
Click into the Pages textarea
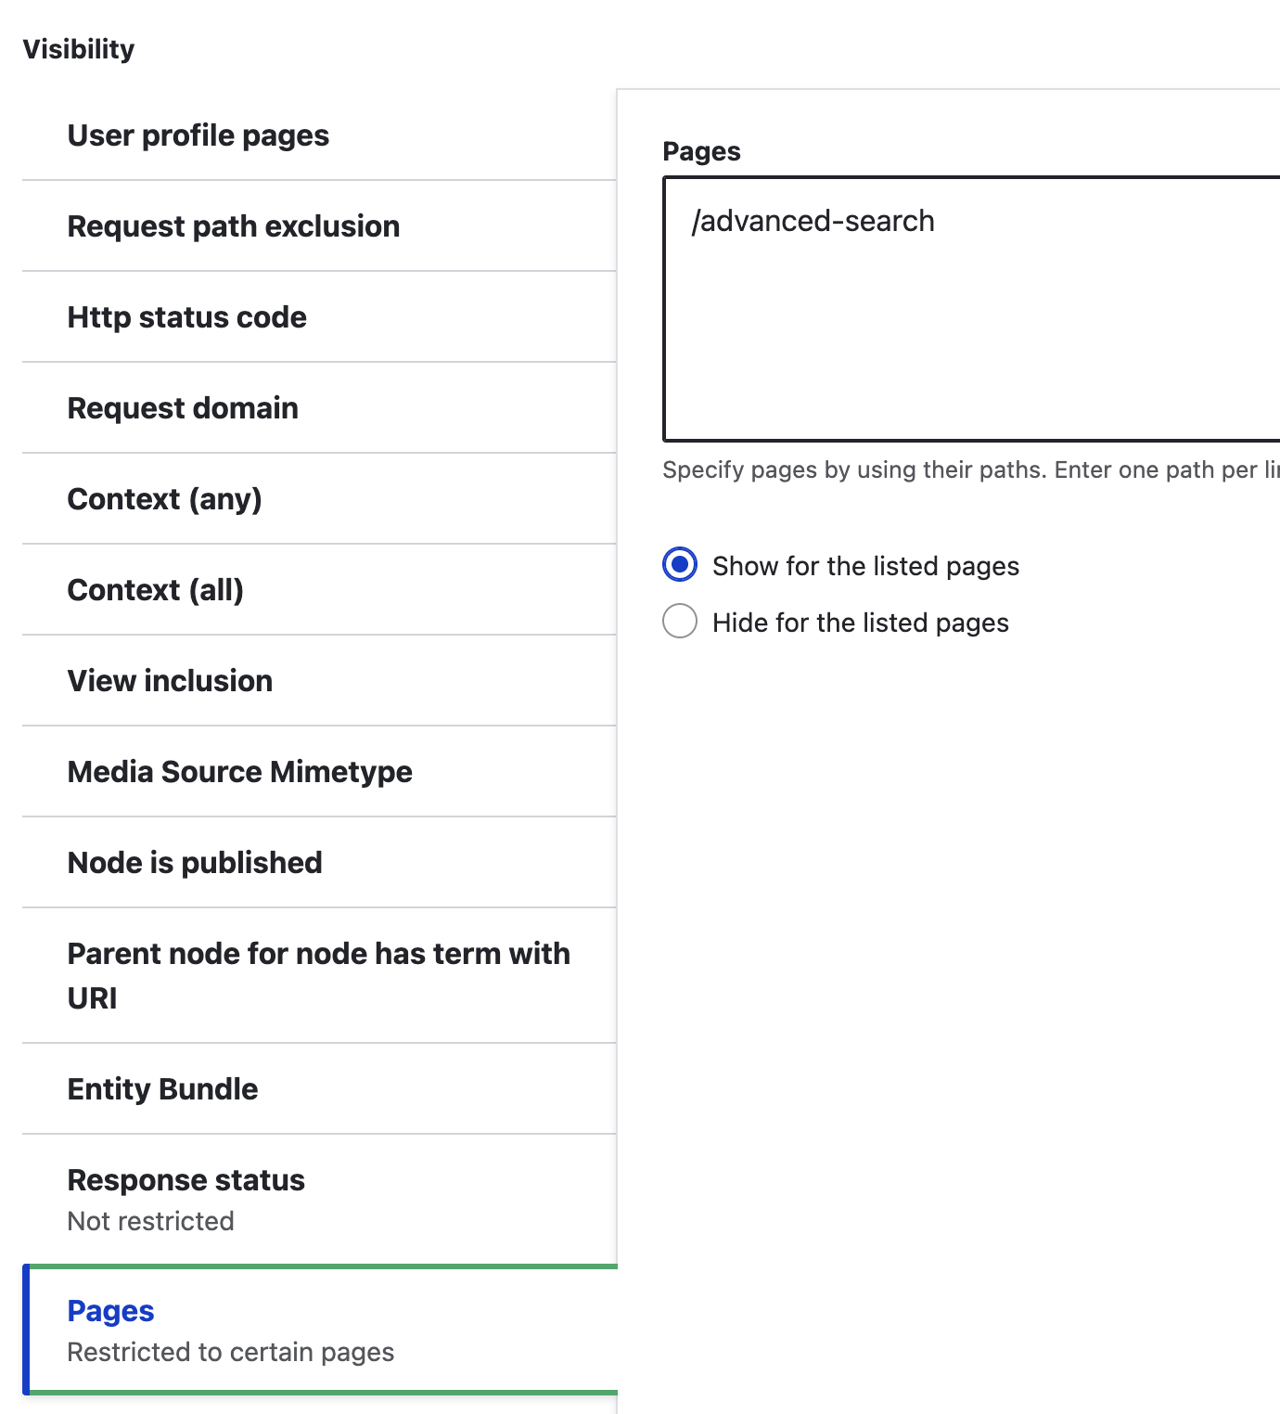[972, 309]
